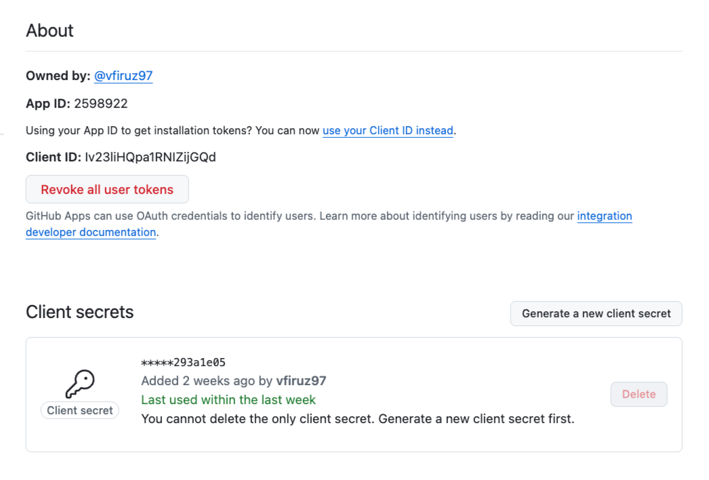The width and height of the screenshot is (709, 480).
Task: Open the @vfiruz97 owner profile link
Action: tap(123, 76)
